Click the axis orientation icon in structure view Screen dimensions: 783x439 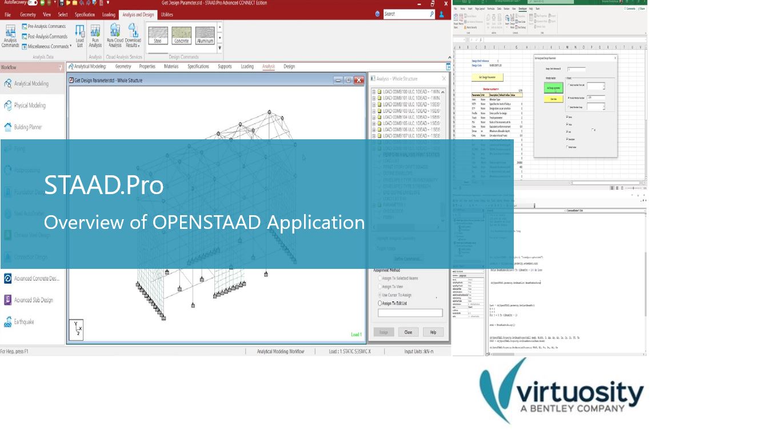click(x=76, y=329)
